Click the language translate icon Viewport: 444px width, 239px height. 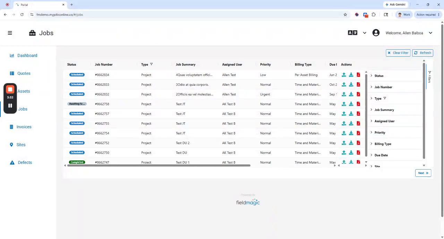click(x=352, y=33)
